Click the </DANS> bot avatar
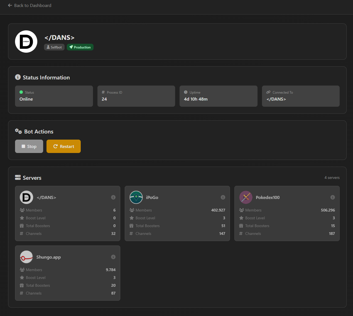Image resolution: width=353 pixels, height=316 pixels. pyautogui.click(x=26, y=42)
